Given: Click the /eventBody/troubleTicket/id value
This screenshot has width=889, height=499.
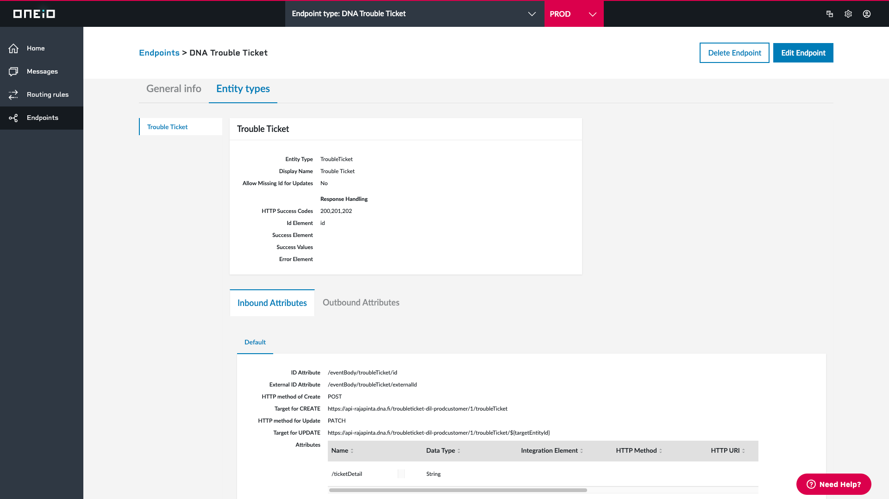Looking at the screenshot, I should pyautogui.click(x=363, y=373).
